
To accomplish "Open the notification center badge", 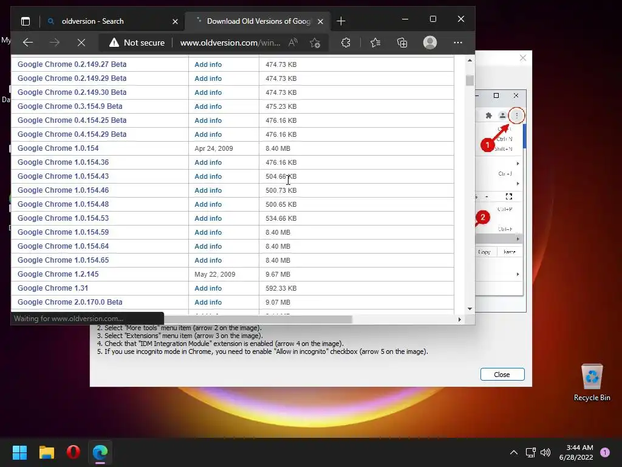I will pos(605,452).
